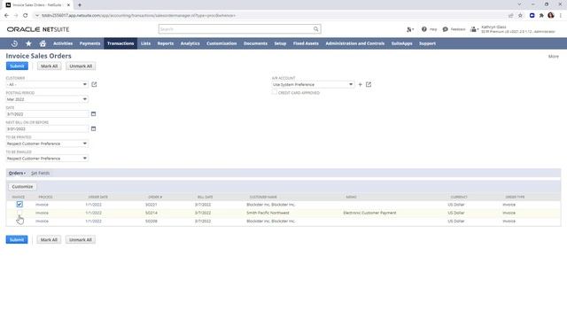Click the top Unmark All button

pyautogui.click(x=81, y=66)
